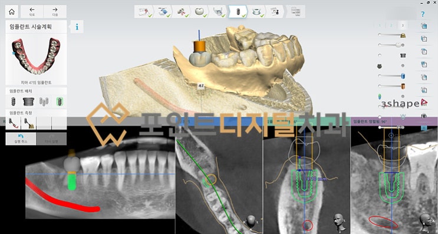Open the surgical guide ring step
Screen dimensions: 438x234
(x=256, y=12)
